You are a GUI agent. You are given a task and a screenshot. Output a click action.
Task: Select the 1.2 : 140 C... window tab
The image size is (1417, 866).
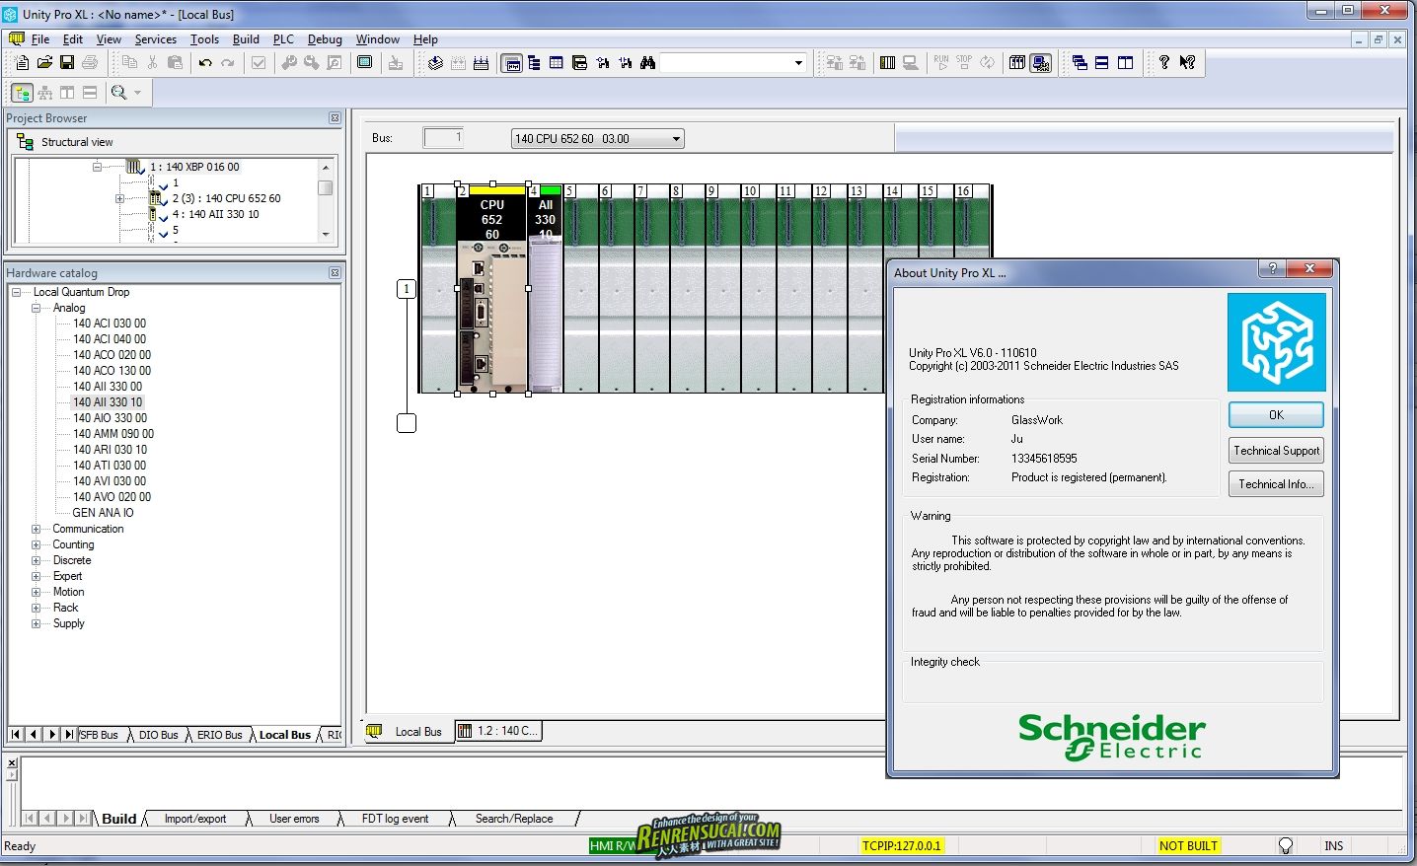pos(498,731)
